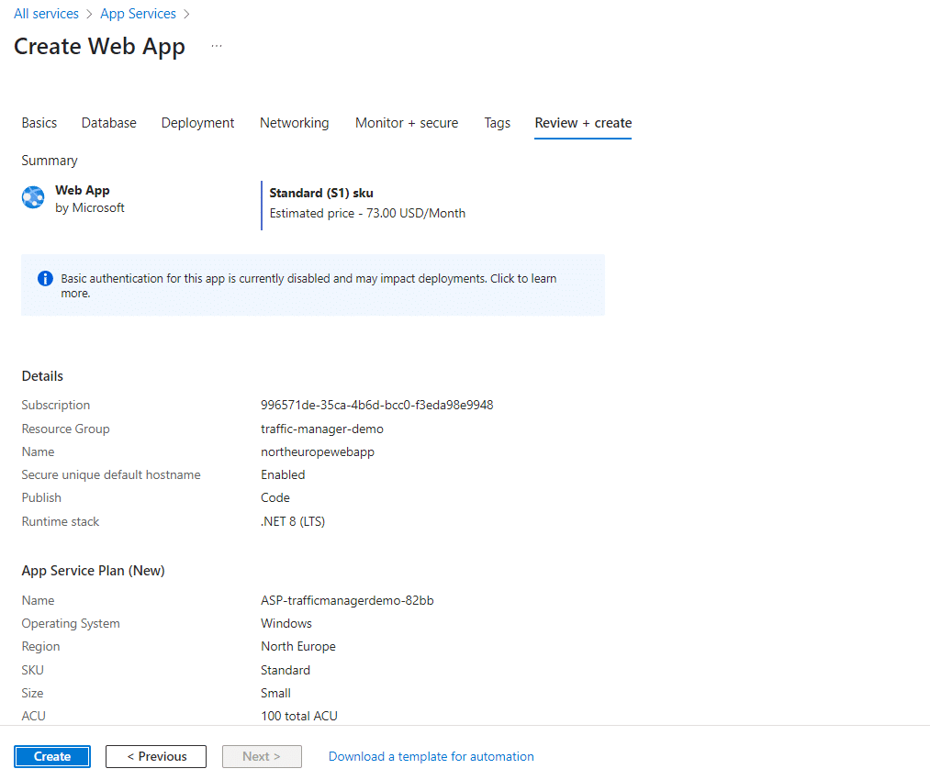Switch to the Networking tab
This screenshot has width=930, height=780.
pyautogui.click(x=294, y=123)
